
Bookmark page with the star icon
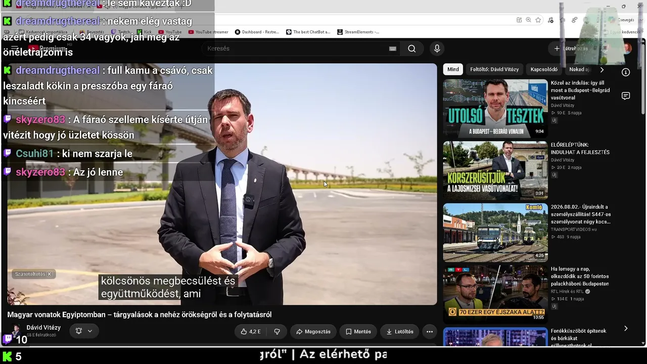(538, 20)
